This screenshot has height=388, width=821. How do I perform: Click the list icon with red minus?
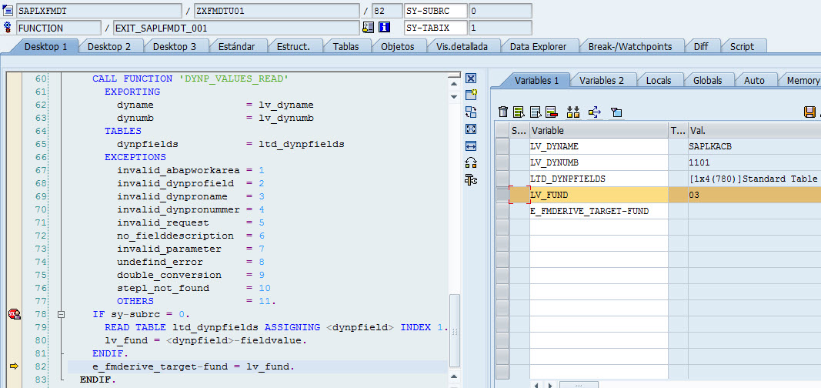[551, 112]
